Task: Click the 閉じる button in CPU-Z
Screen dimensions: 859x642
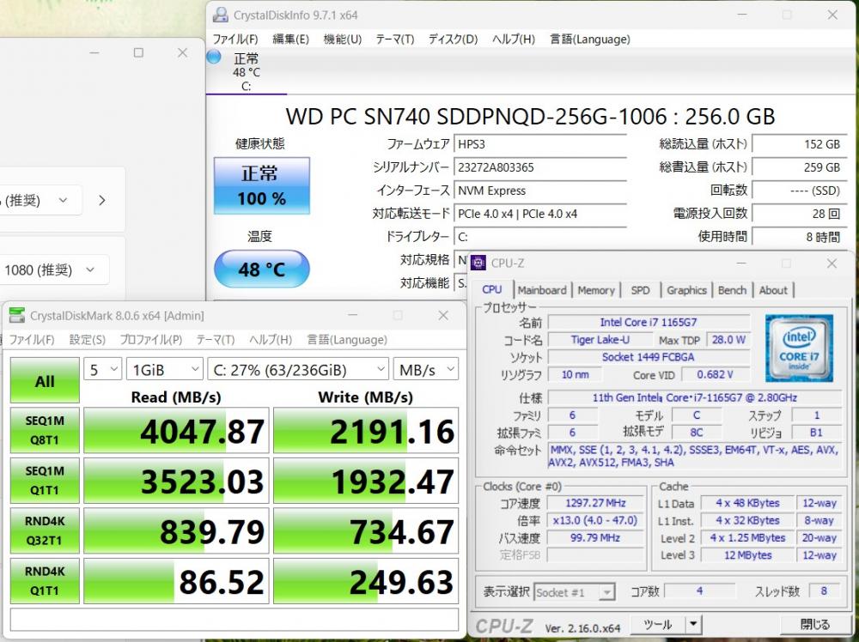Action: point(814,625)
